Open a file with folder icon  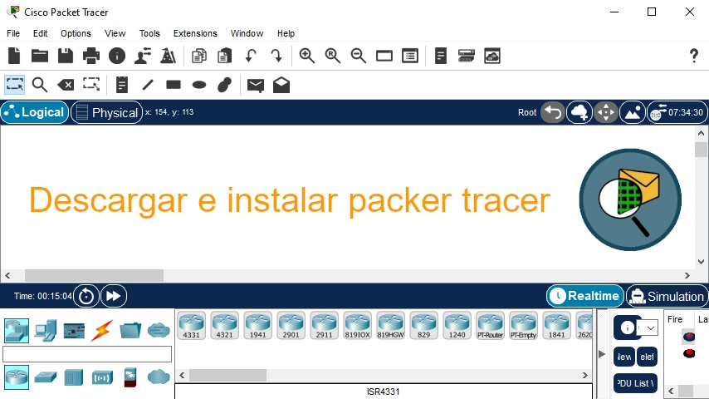coord(40,56)
